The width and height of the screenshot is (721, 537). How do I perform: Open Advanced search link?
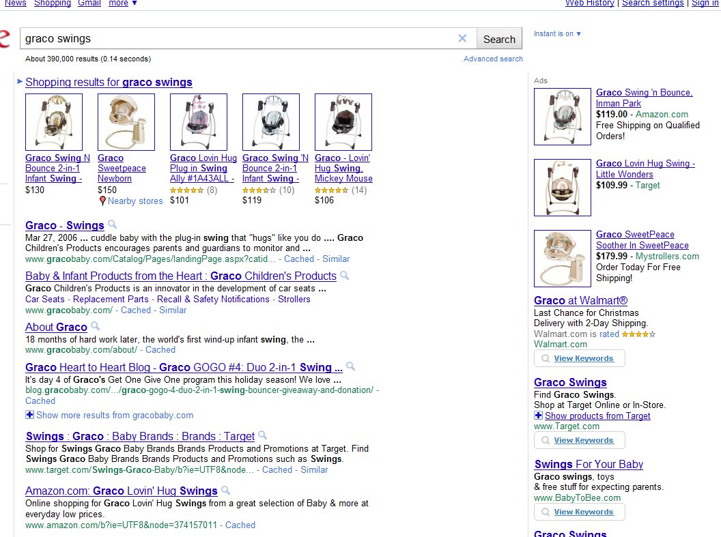tap(493, 59)
